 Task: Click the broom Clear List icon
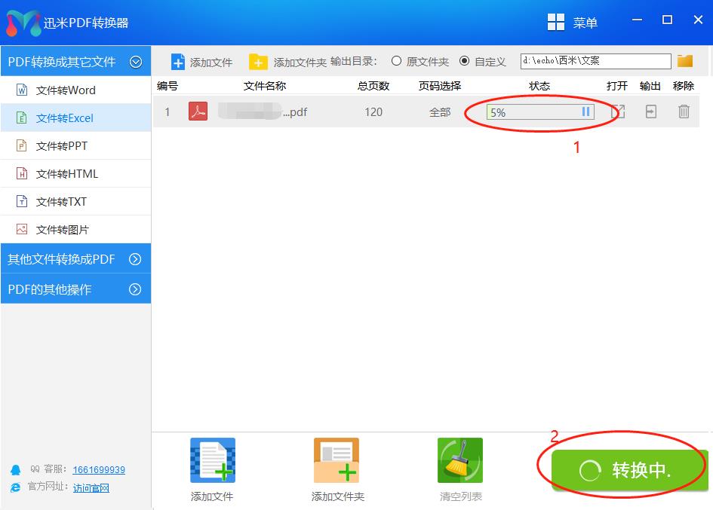[459, 460]
